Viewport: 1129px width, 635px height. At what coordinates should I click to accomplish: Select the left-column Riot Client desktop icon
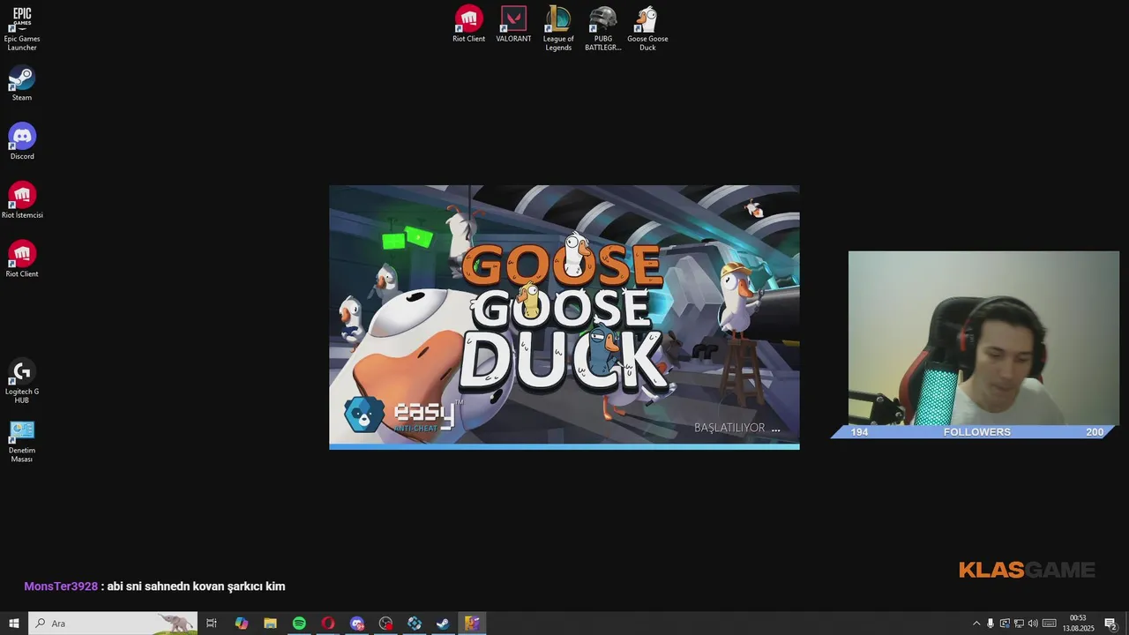[x=22, y=259]
